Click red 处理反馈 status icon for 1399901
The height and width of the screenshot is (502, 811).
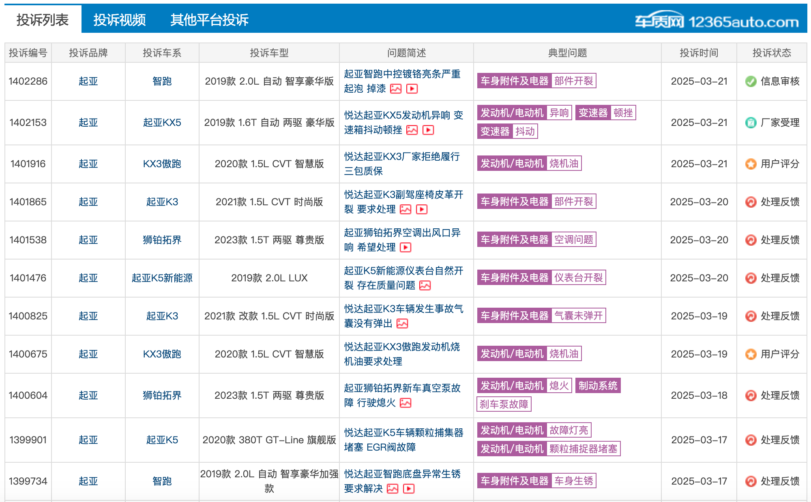tap(751, 440)
